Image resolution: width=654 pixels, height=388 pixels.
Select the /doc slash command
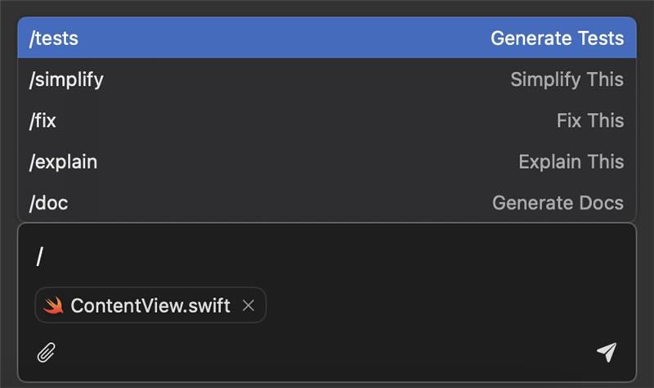[48, 202]
